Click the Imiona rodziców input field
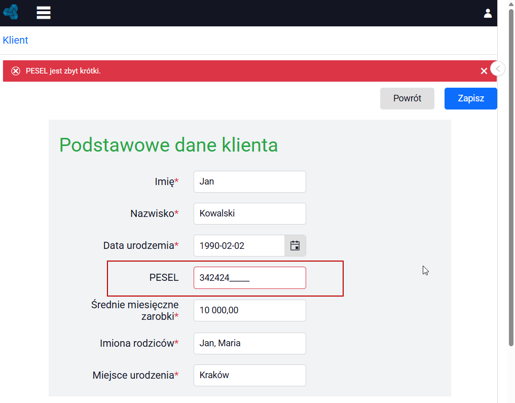Image resolution: width=515 pixels, height=403 pixels. (249, 343)
